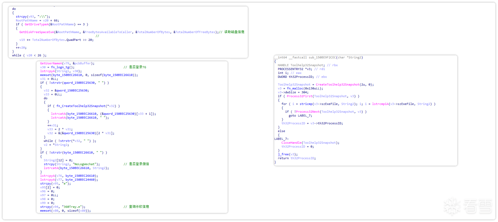Click the fn_CreateToolhelp32Snapshot(*v32) call
Viewport: 498px width, 222px height.
tap(86, 106)
